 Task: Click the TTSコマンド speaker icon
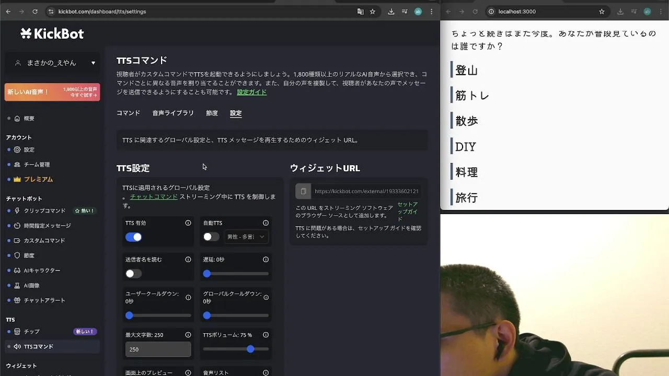pos(17,346)
